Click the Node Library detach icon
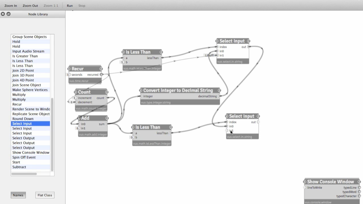 pos(9,14)
